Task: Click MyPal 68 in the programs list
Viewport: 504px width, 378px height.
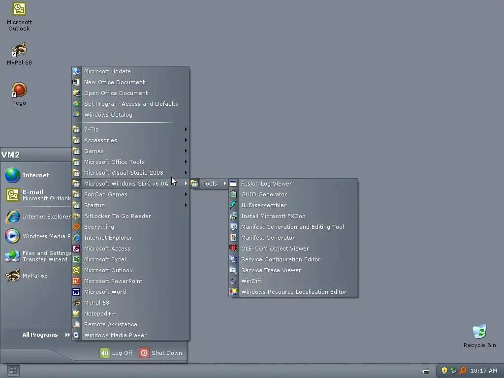Action: [130, 303]
